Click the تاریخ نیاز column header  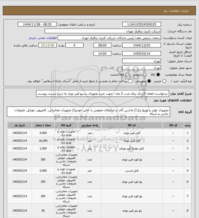point(19,125)
